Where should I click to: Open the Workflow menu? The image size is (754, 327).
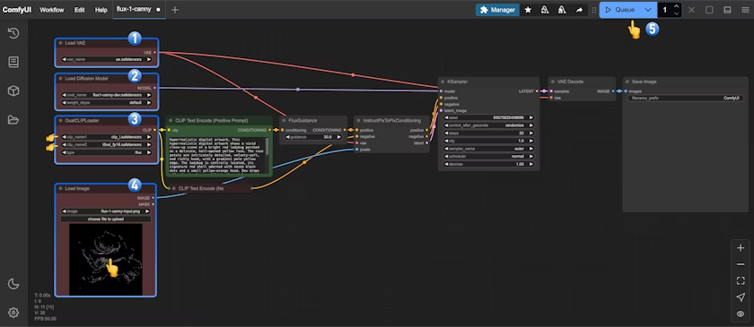tap(51, 10)
